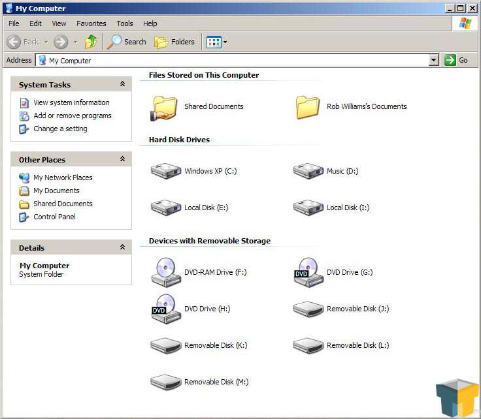Select the Local Disk (I:) drive icon
Screen dimensions: 481x419
pyautogui.click(x=308, y=208)
